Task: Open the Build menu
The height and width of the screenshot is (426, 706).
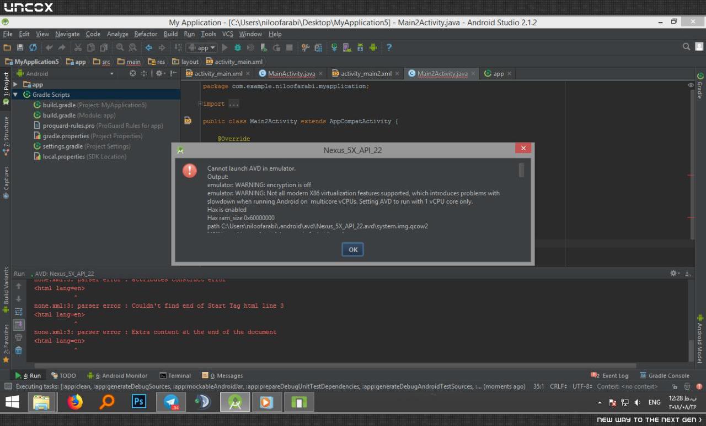Action: click(171, 34)
